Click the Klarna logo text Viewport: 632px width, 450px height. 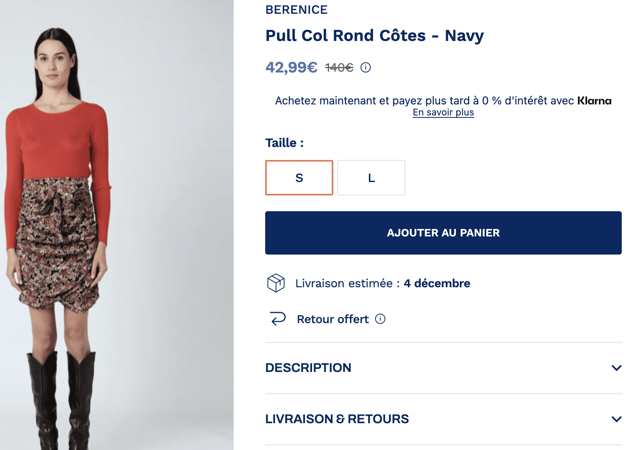tap(594, 101)
